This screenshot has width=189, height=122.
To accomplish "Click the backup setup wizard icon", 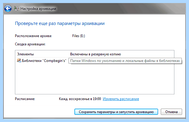I will pos(16,9).
